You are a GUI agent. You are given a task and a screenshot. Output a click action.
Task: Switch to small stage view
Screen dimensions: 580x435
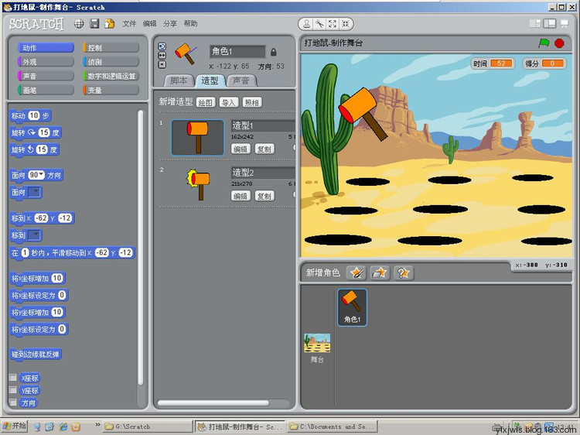[535, 24]
